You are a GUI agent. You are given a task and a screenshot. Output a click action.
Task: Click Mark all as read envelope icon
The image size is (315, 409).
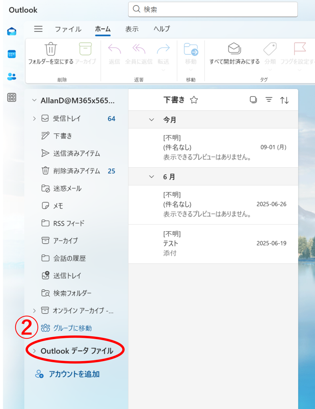pyautogui.click(x=234, y=49)
